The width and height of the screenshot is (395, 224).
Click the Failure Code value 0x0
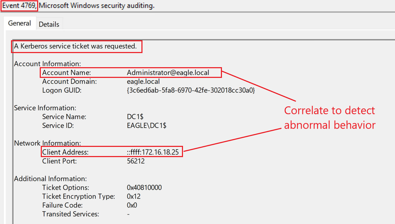132,205
